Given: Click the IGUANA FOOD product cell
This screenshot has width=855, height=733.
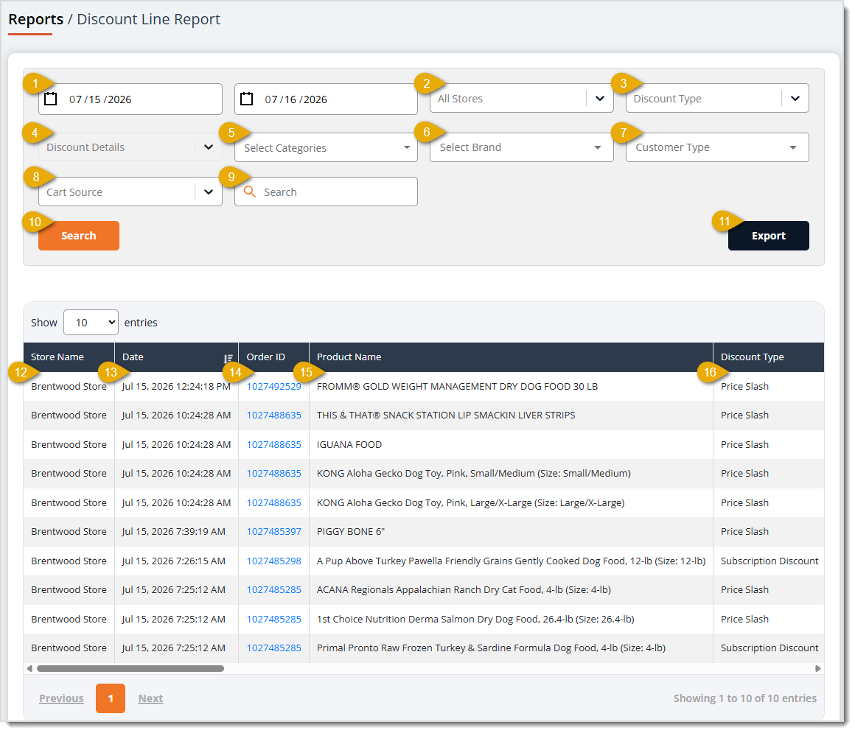Looking at the screenshot, I should tap(511, 444).
